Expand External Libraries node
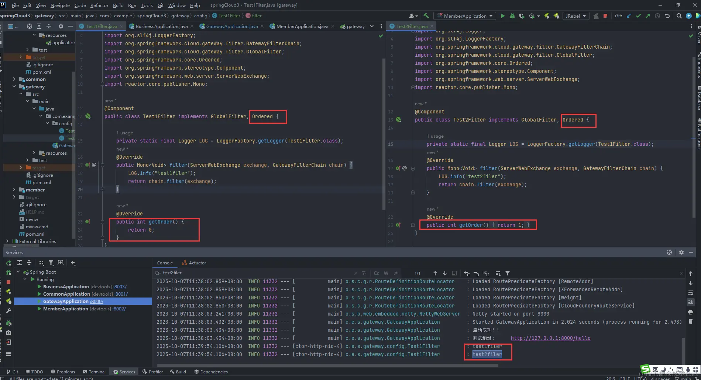Viewport: 701px width, 380px height. click(x=7, y=241)
